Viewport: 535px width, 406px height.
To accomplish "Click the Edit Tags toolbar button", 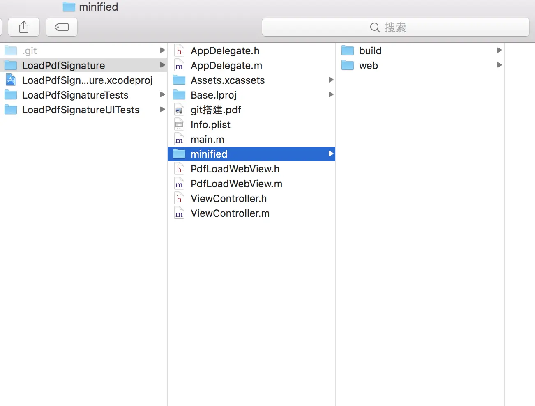I will (x=62, y=27).
